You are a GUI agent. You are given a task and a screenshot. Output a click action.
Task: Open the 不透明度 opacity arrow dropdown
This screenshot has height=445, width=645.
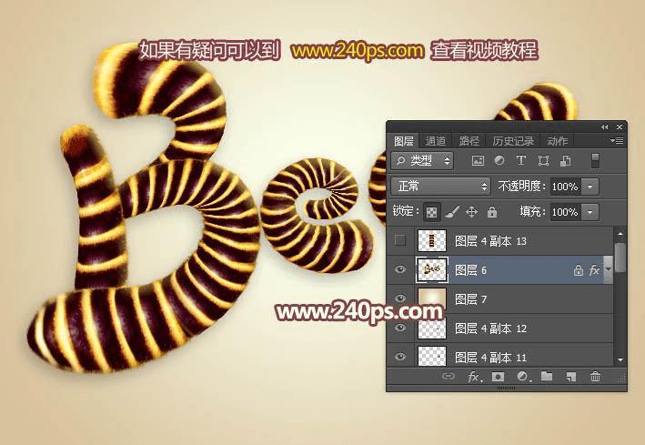tap(590, 187)
